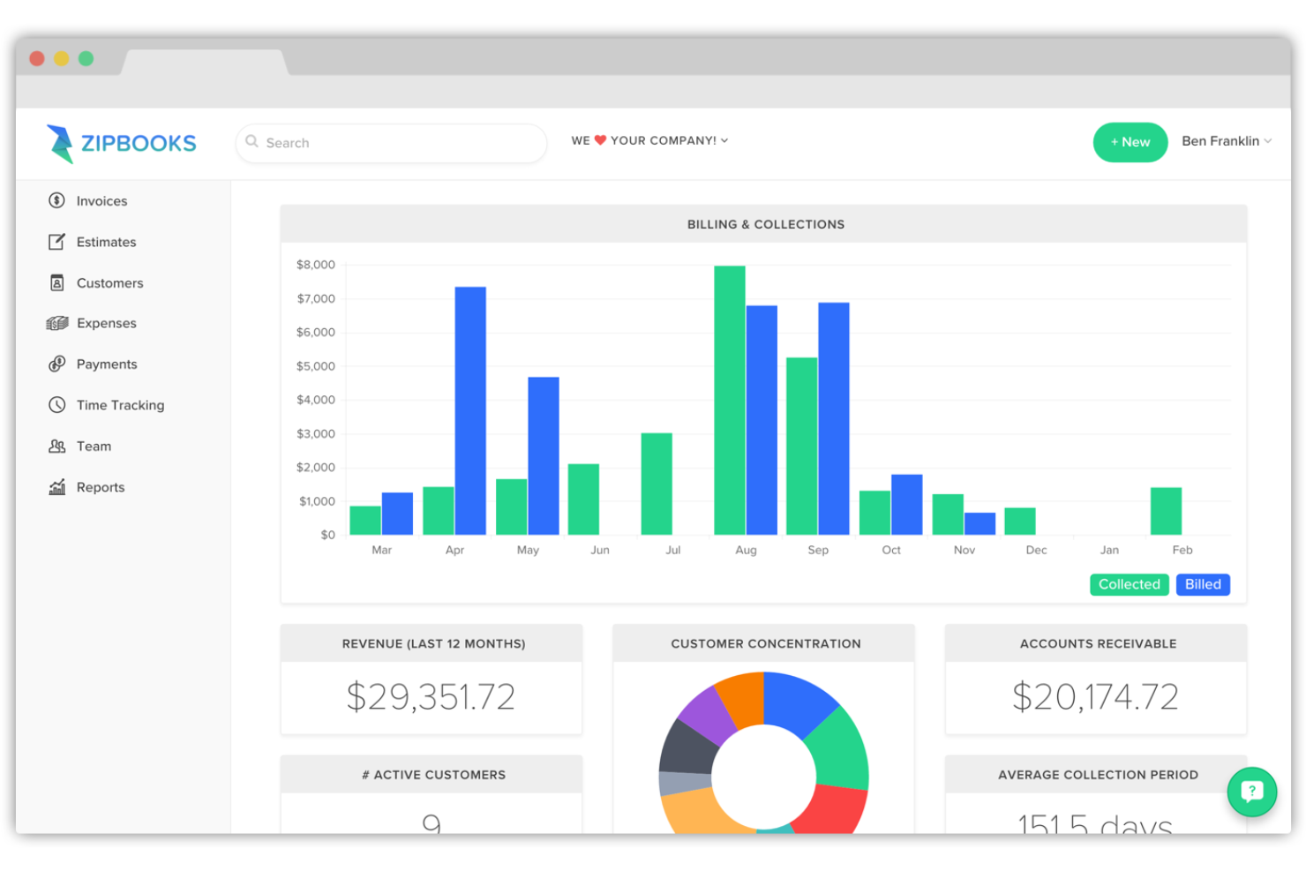Toggle the Billed series in chart legend
1306x871 pixels.
point(1203,584)
